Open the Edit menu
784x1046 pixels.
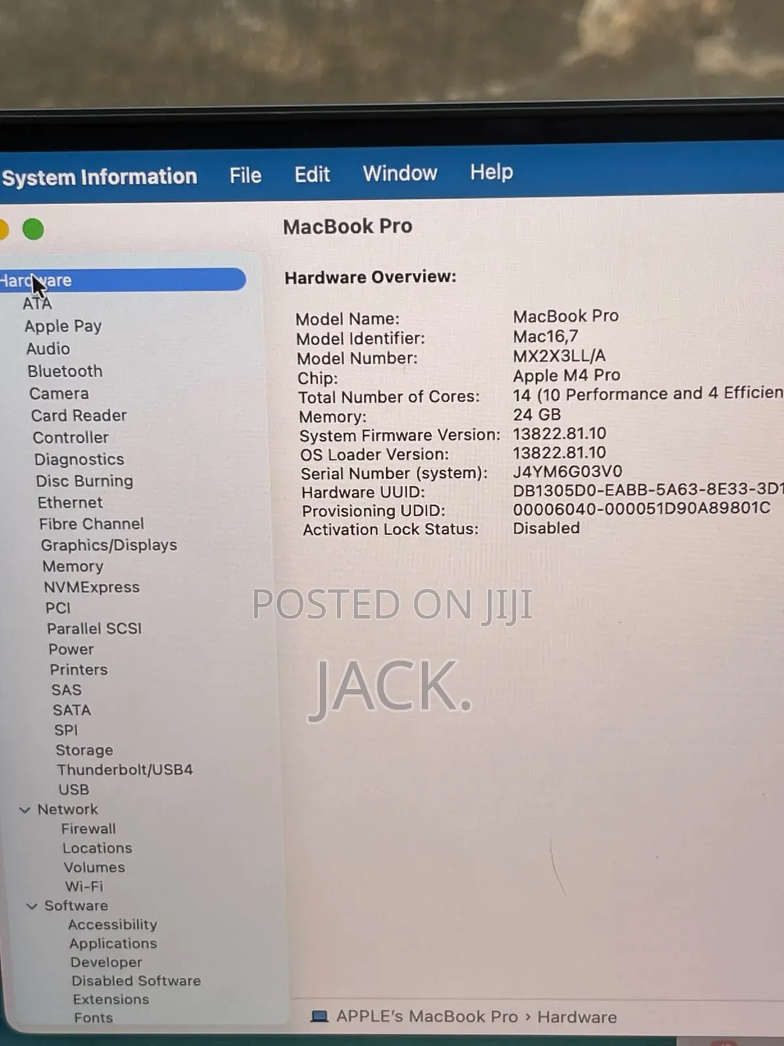[312, 175]
